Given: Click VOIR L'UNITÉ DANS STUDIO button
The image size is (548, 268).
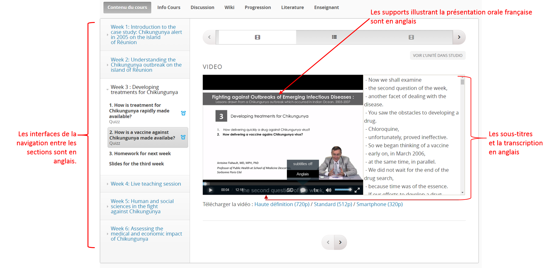Looking at the screenshot, I should [438, 55].
